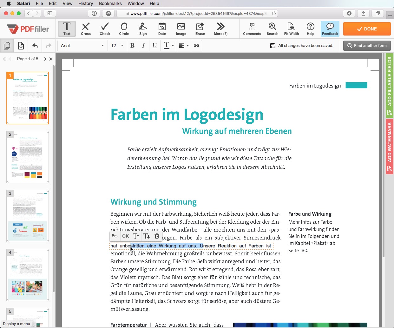Select page 3 thumbnail

[28, 216]
